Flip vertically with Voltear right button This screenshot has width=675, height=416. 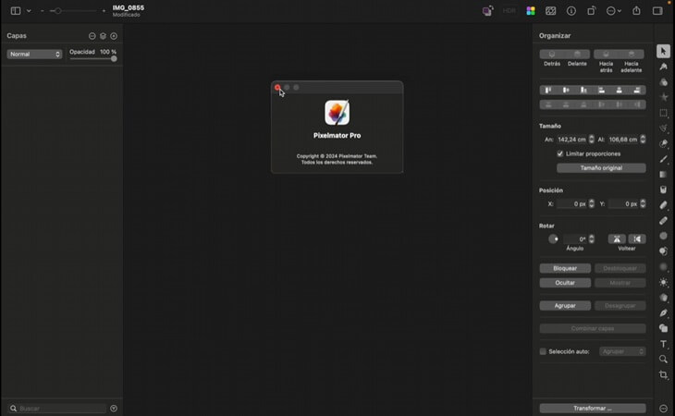tap(637, 239)
